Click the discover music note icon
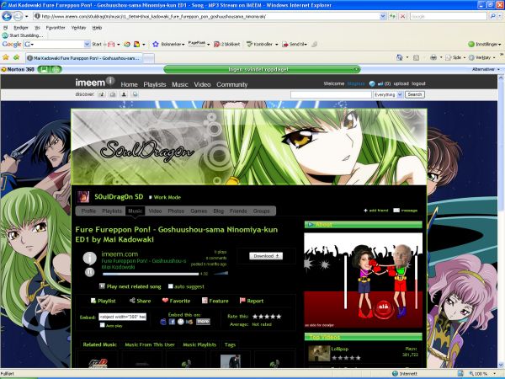The height and width of the screenshot is (379, 505). click(102, 94)
